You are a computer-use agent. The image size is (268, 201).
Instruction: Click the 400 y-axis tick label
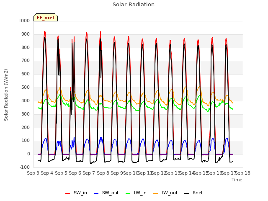click(26, 100)
